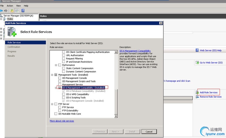Open the View menu
Image resolution: width=226 pixels, height=138 pixels.
tap(18, 6)
